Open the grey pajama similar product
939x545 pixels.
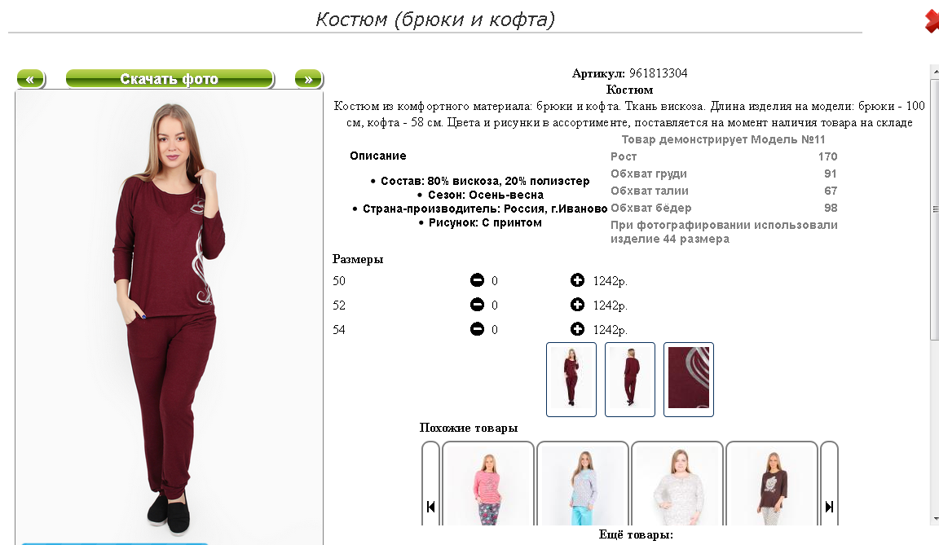tap(677, 484)
